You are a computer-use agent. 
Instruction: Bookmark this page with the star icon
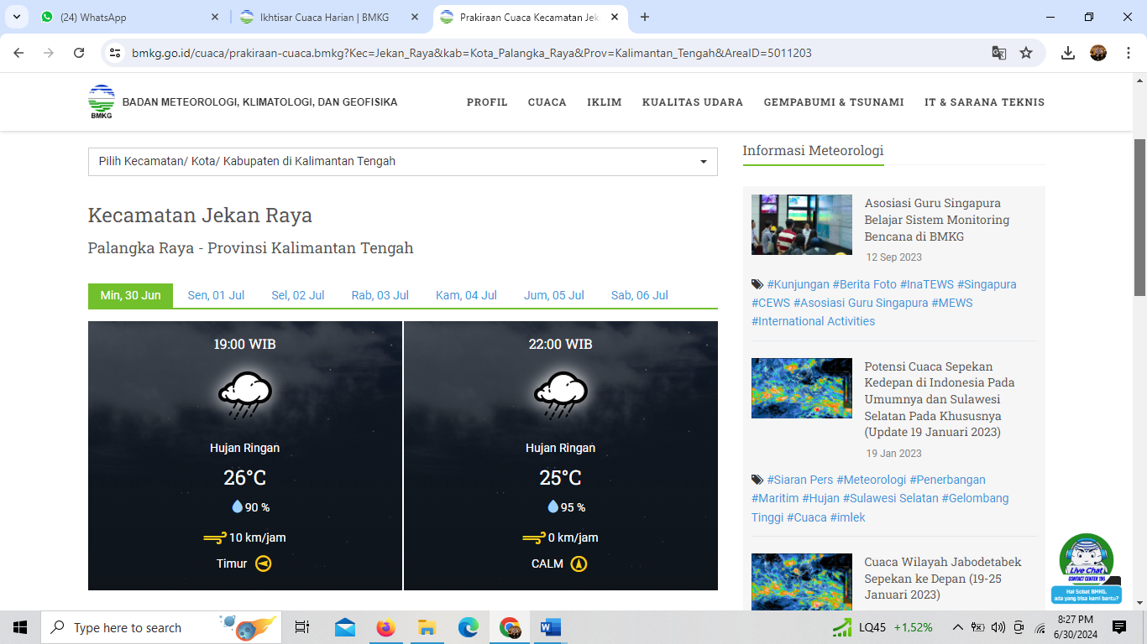click(x=1026, y=53)
